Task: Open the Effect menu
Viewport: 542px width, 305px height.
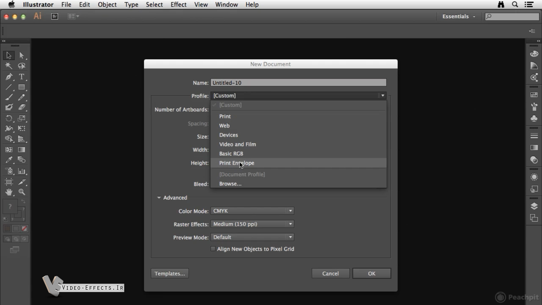Action: 179,5
